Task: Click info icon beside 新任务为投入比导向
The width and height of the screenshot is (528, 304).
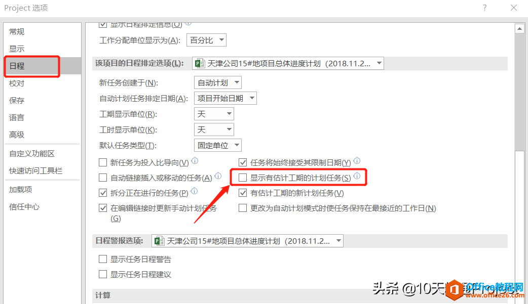Action: click(195, 161)
